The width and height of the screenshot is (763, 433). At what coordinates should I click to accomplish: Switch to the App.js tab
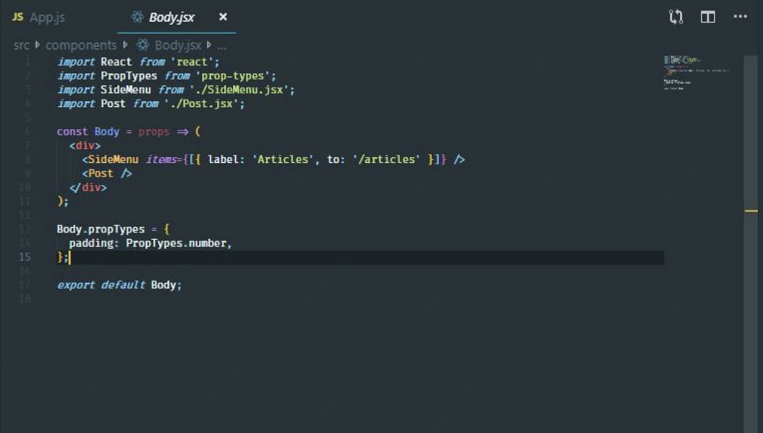point(47,17)
